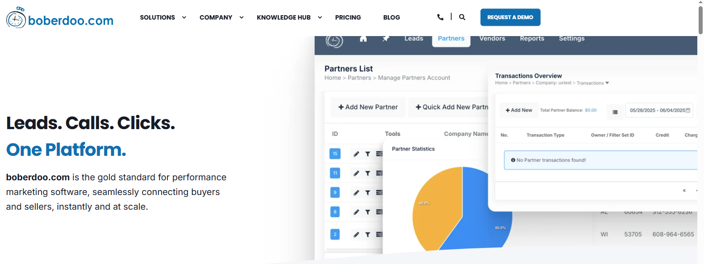The width and height of the screenshot is (704, 264).
Task: Click the clock logo in app navbar
Action: pyautogui.click(x=334, y=41)
